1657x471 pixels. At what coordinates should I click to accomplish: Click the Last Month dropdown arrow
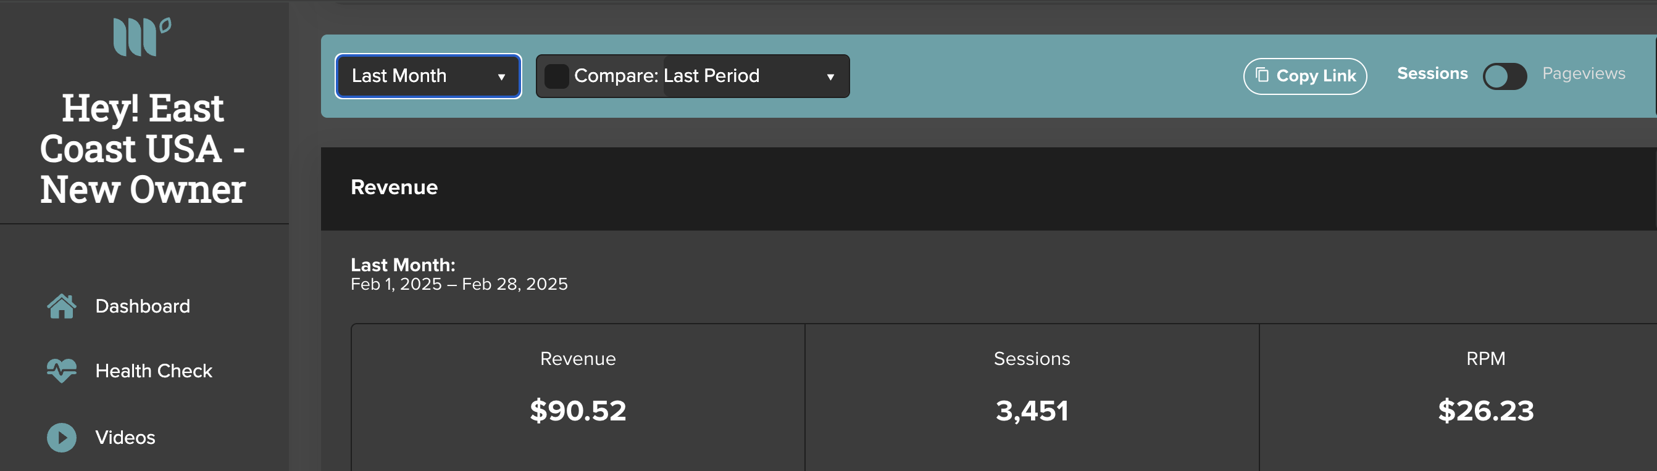click(x=501, y=77)
